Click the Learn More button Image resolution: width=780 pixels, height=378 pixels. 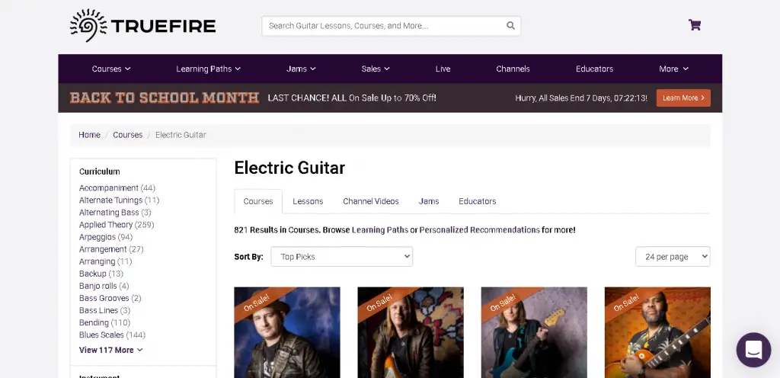[682, 98]
